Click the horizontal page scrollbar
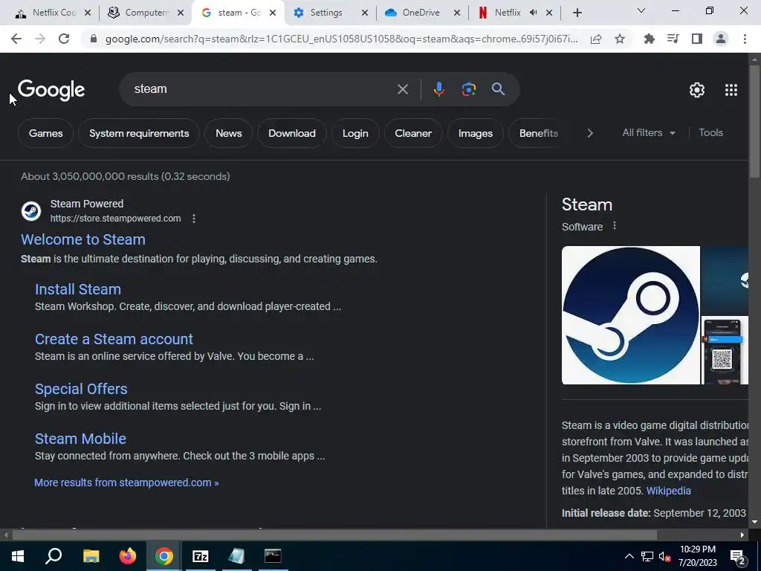 (334, 535)
